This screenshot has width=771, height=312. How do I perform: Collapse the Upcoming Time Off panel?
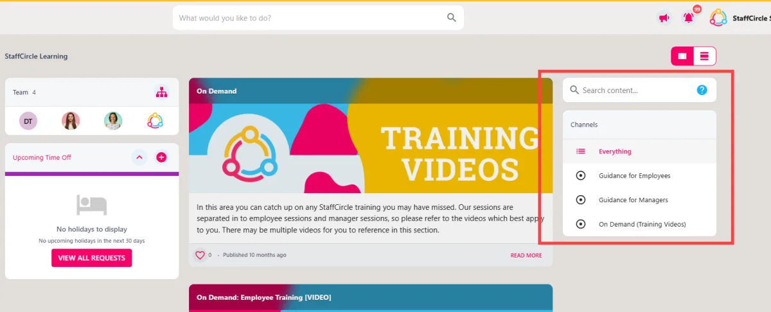[x=139, y=157]
